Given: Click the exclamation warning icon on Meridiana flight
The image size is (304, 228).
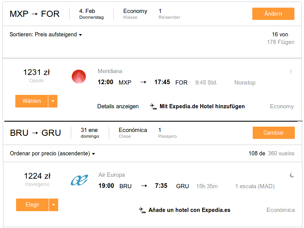Looking at the screenshot, I should point(291,72).
